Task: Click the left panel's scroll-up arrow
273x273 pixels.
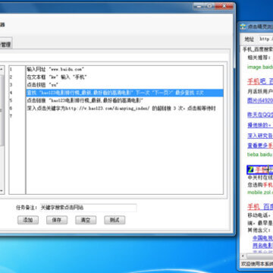Action: coord(2,69)
